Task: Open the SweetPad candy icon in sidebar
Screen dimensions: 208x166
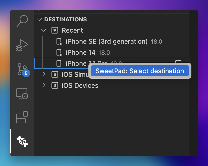Action: (x=22, y=142)
